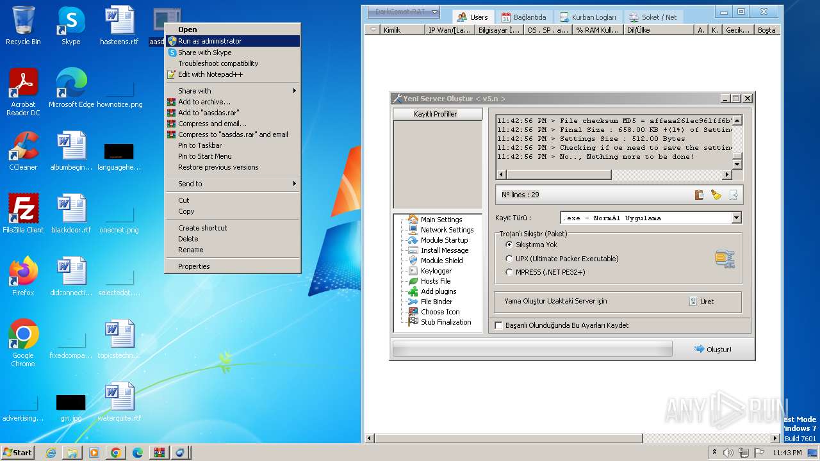Screen dimensions: 820x461
Task: Choose Compress and email... entry
Action: [x=233, y=124]
